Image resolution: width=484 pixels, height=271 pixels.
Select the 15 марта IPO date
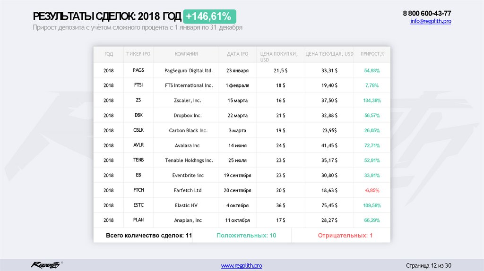click(237, 101)
